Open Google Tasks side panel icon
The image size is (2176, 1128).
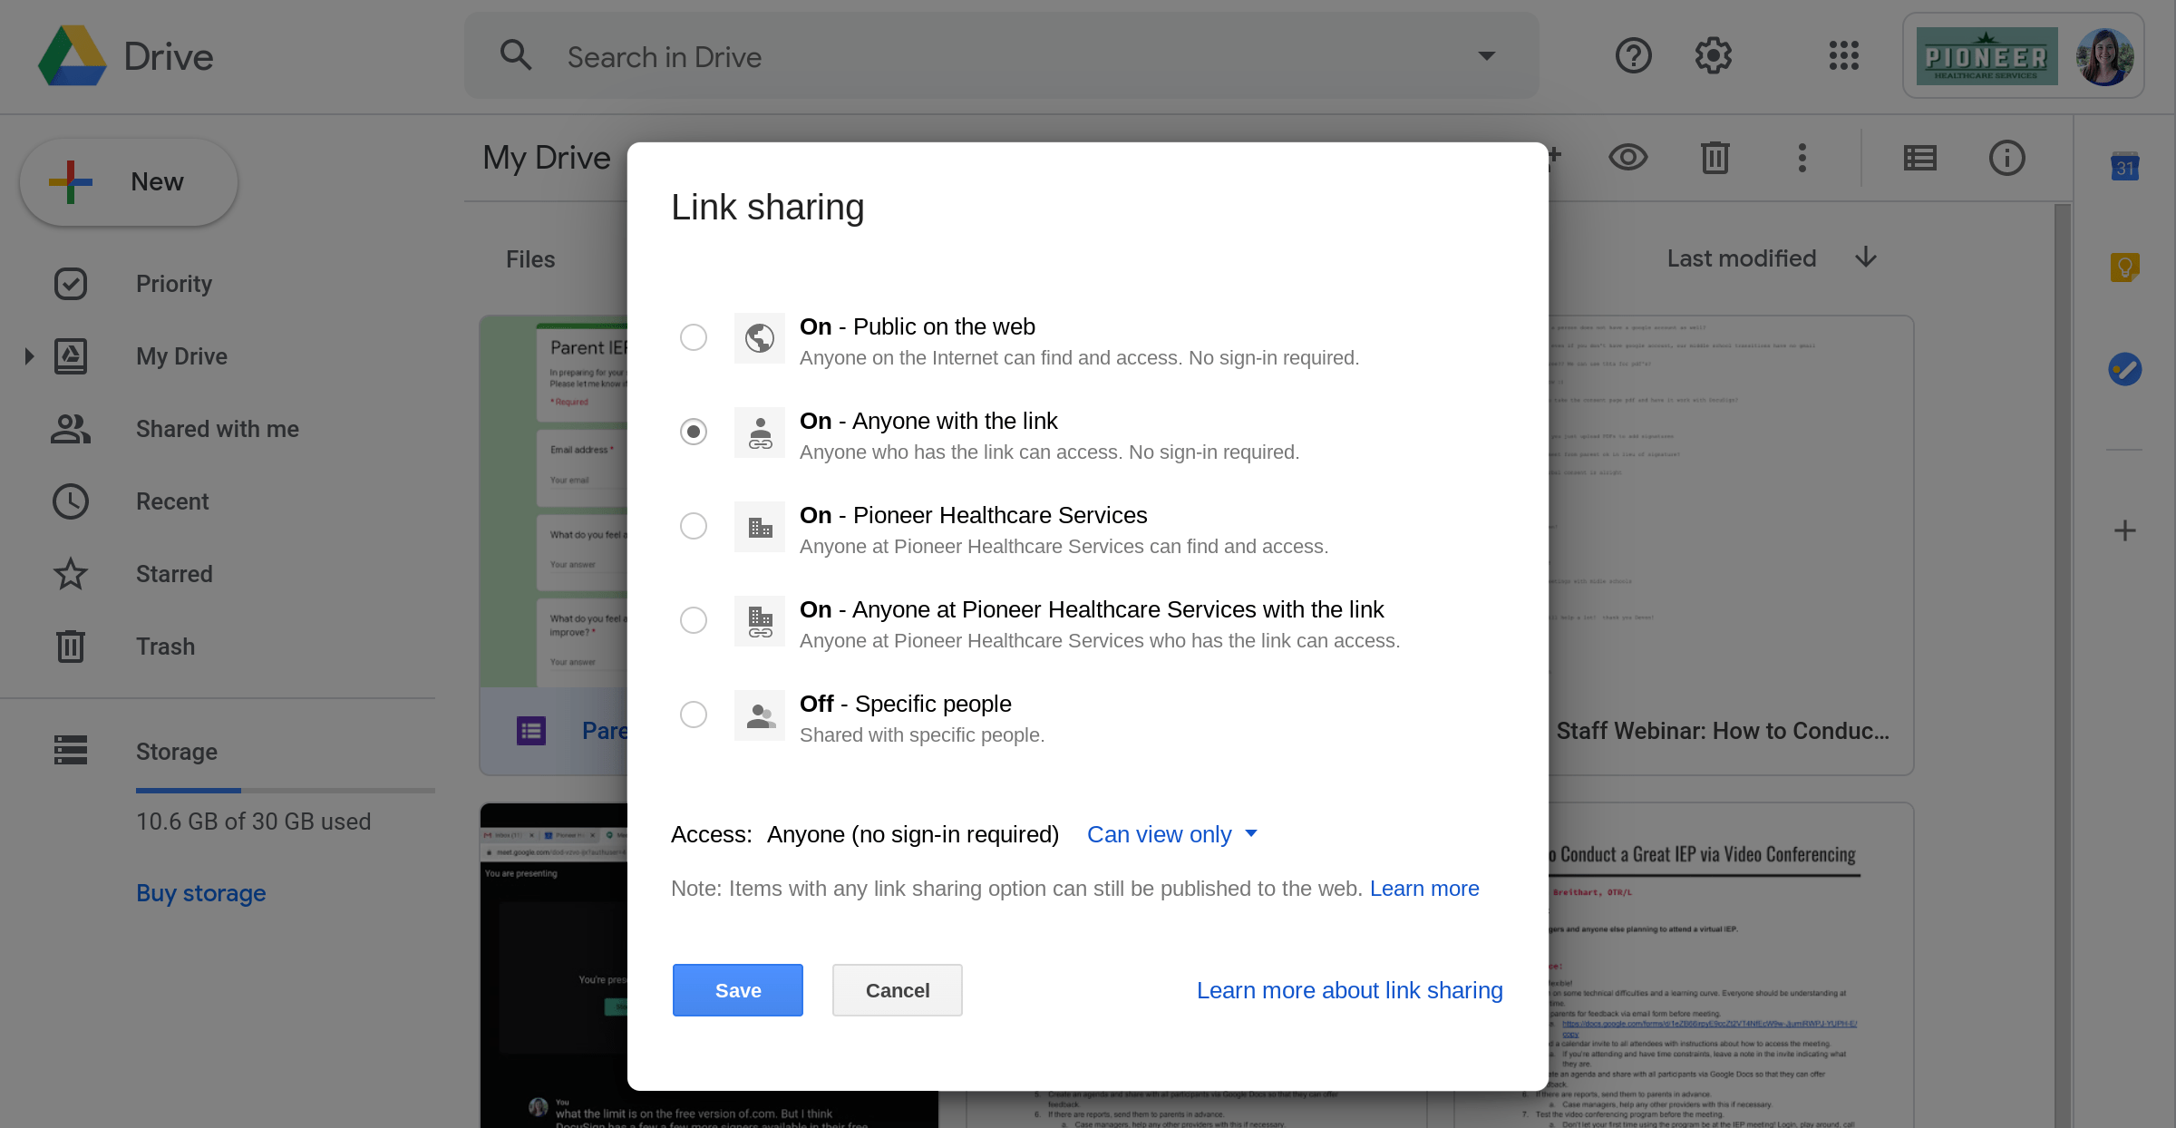click(2124, 369)
